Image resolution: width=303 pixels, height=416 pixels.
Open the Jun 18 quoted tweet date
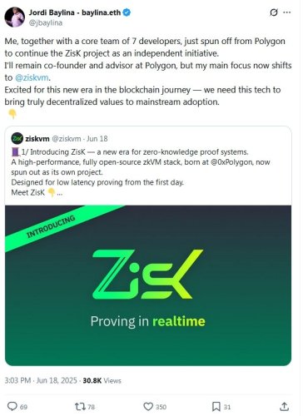click(97, 138)
